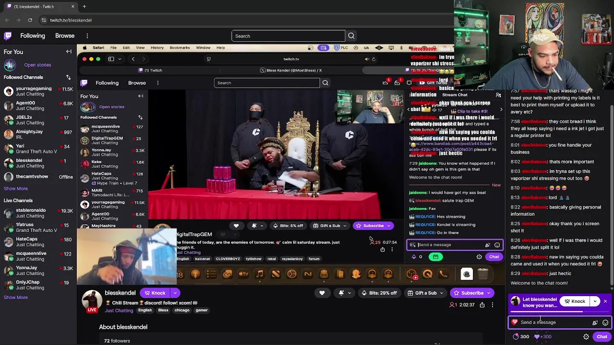614x345 pixels.
Task: Click the heart badge in the message box
Action: tap(515, 322)
